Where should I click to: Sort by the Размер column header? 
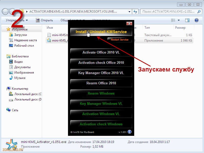coord(180,28)
